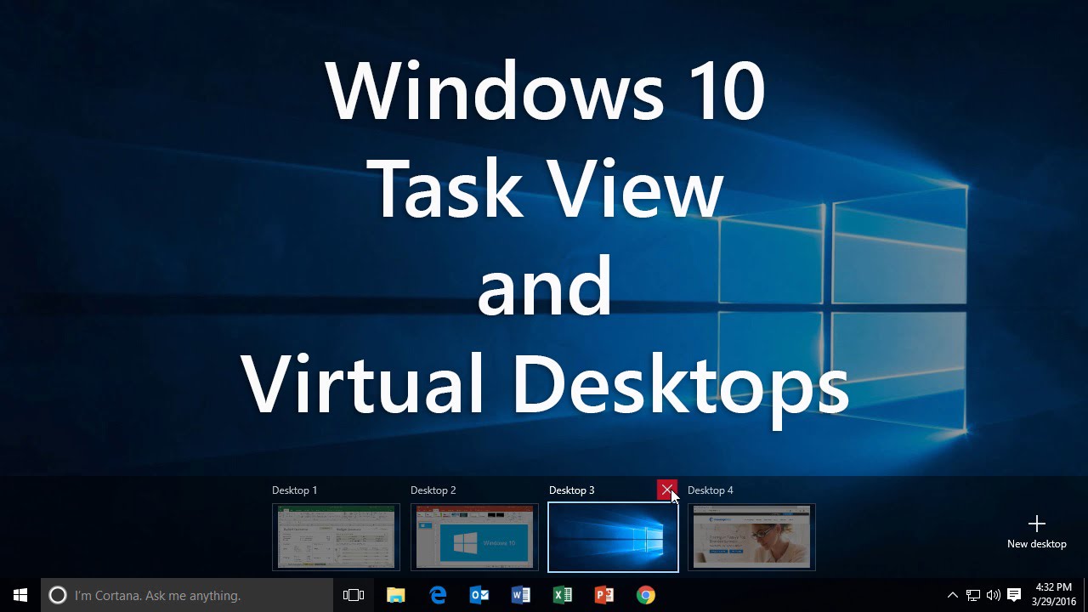The image size is (1088, 612).
Task: Click the Desktop 2 label
Action: (x=433, y=490)
